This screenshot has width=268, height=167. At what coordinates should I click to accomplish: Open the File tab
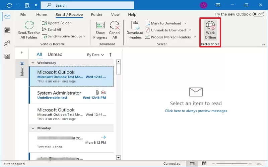(x=23, y=14)
